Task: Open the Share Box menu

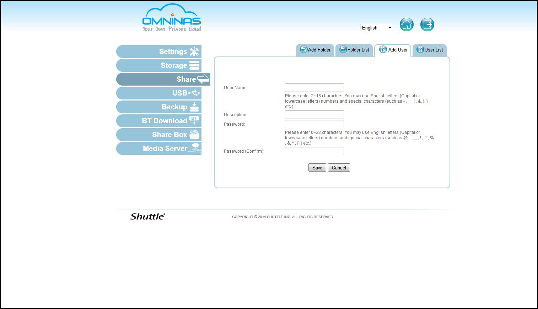Action: tap(159, 135)
